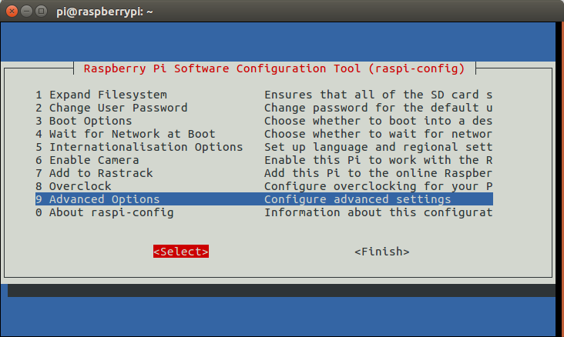Click description 'Configure advanced settings'
This screenshot has height=337, width=564.
pyautogui.click(x=358, y=199)
